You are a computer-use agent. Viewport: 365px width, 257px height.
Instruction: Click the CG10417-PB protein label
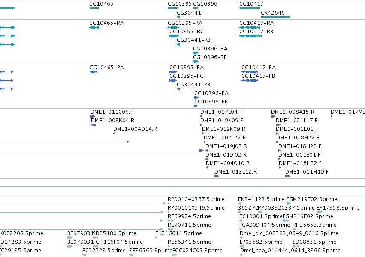tap(258, 76)
